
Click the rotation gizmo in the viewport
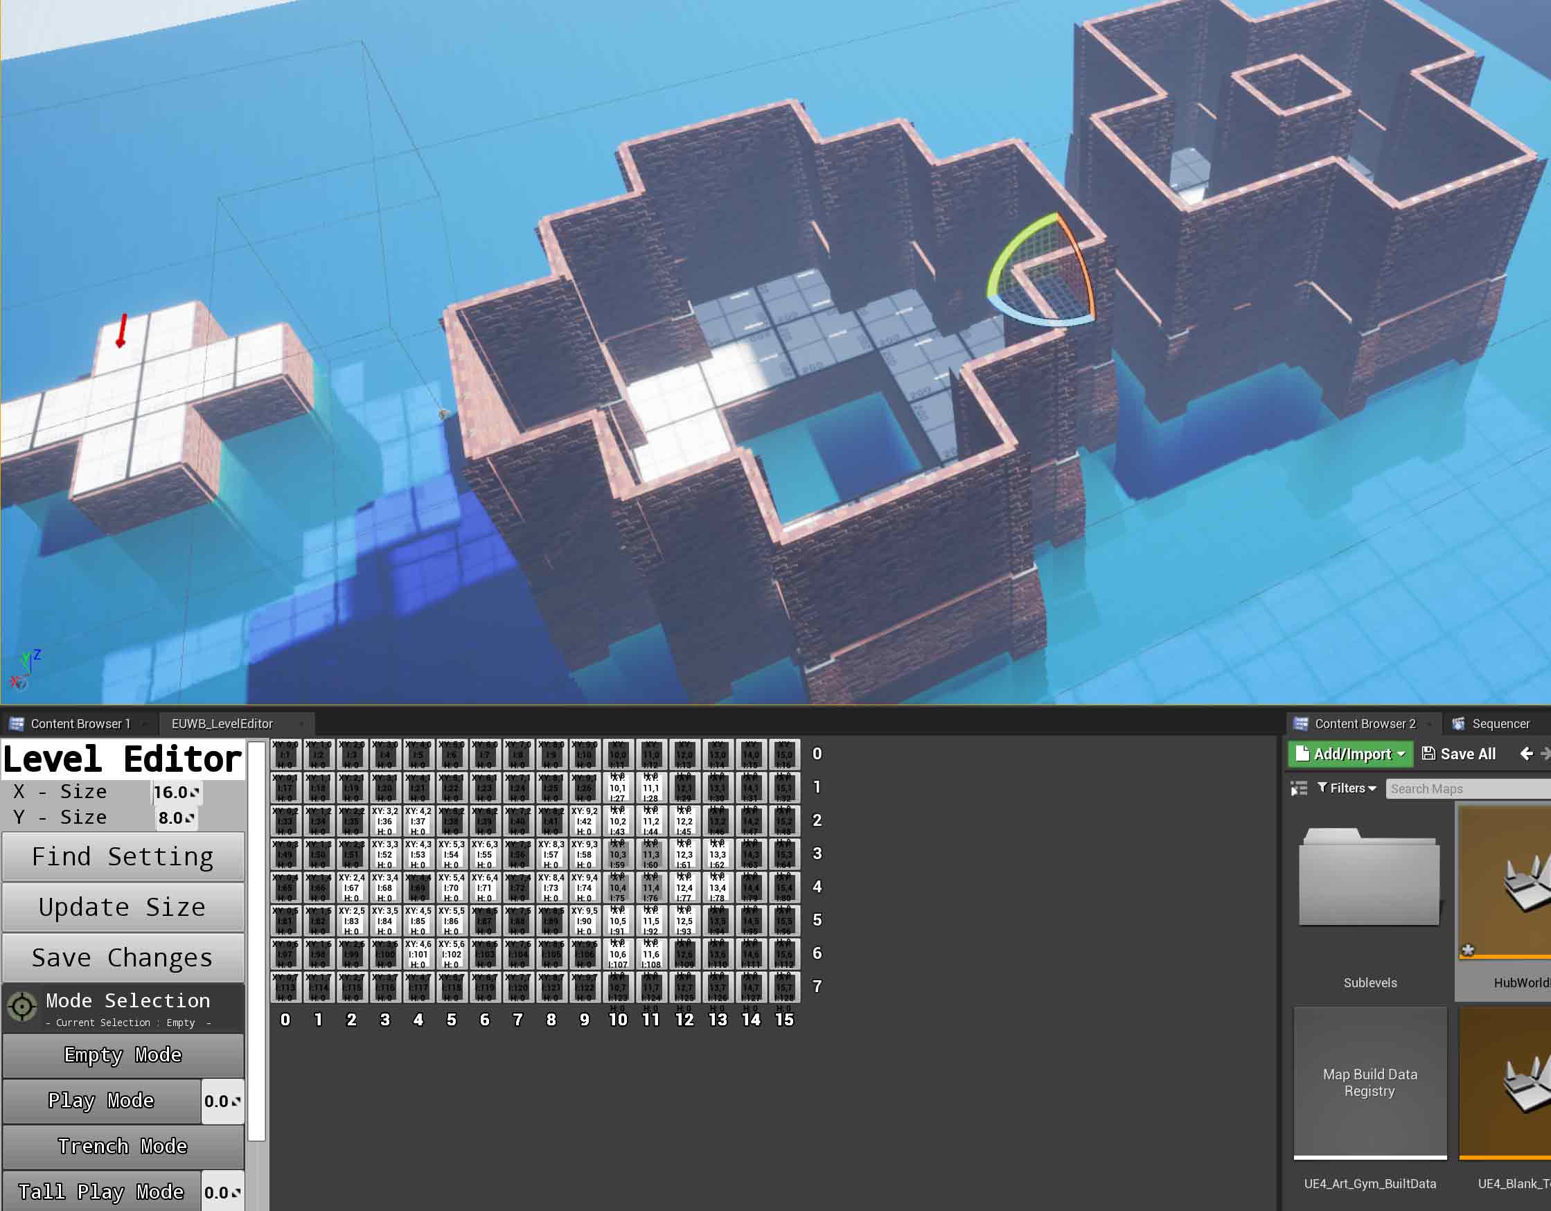1043,272
